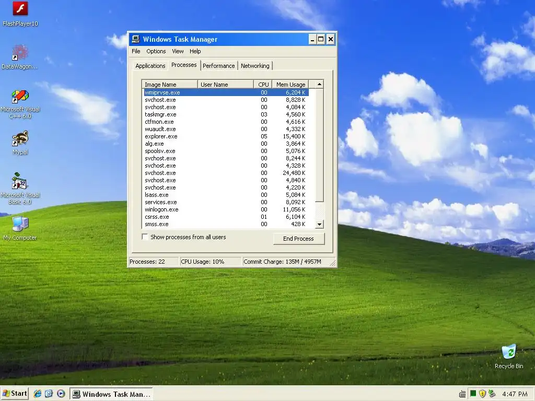The height and width of the screenshot is (401, 535).
Task: Select the Recycle Bin icon
Action: pos(509,356)
